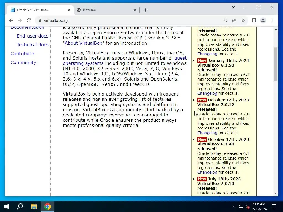
Task: Click the New badge for January 16th, 2024
Action: tap(202, 60)
